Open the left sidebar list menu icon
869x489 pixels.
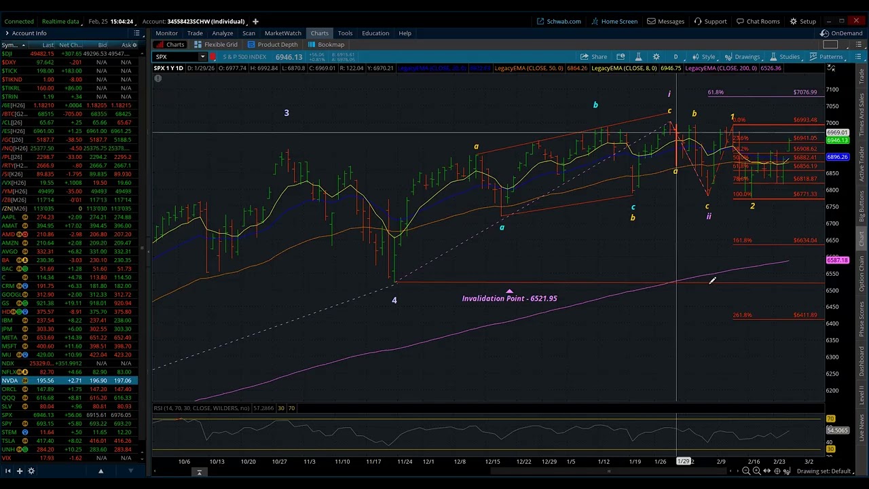coord(136,33)
